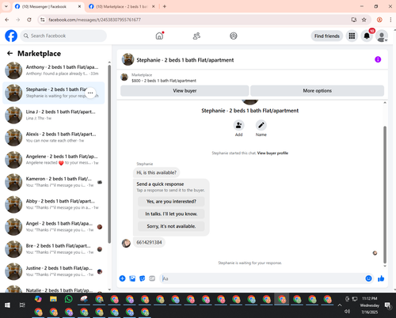Click the conversation information purple icon
The width and height of the screenshot is (396, 318).
click(x=378, y=59)
